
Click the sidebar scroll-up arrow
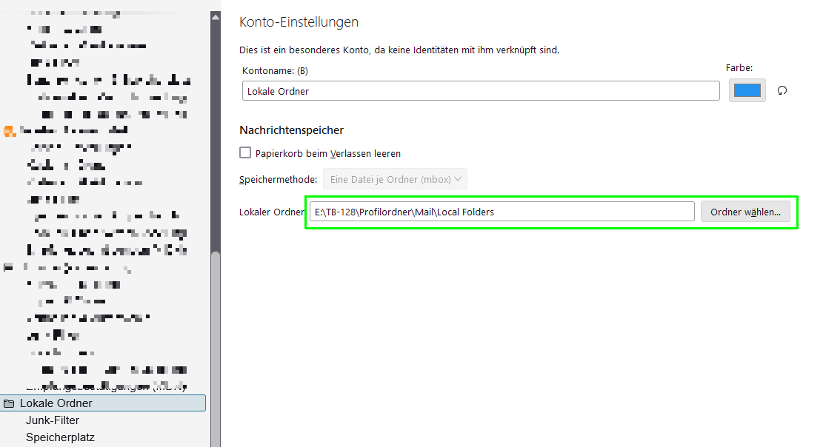point(216,17)
